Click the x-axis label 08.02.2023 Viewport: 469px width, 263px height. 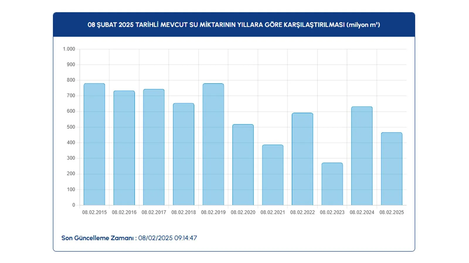[x=332, y=212]
